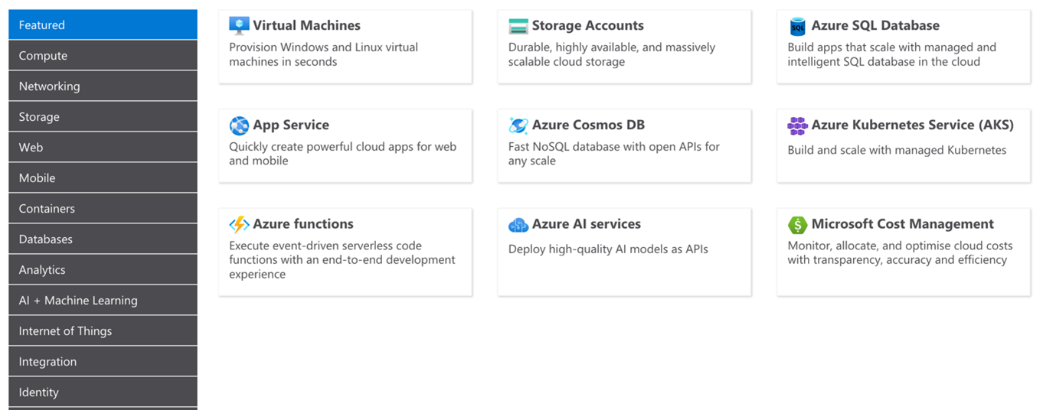Select the Analytics category
The height and width of the screenshot is (410, 1056).
[x=103, y=269]
